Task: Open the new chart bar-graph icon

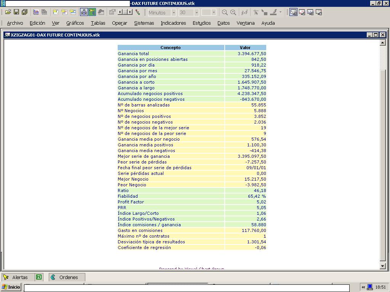Action: (x=36, y=12)
